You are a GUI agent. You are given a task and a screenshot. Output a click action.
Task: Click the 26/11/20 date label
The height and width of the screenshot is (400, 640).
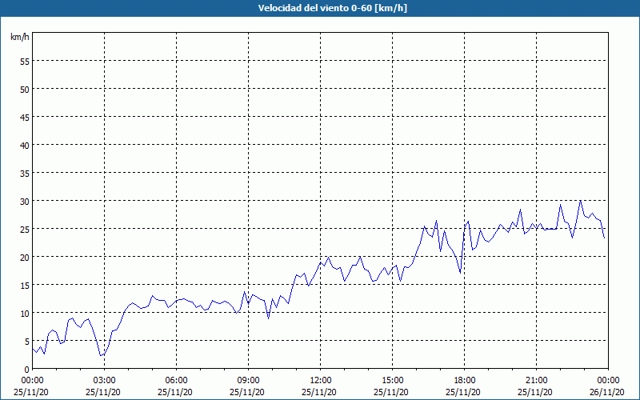coord(608,392)
